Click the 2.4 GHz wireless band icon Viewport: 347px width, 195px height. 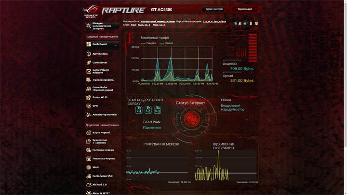coord(139,110)
